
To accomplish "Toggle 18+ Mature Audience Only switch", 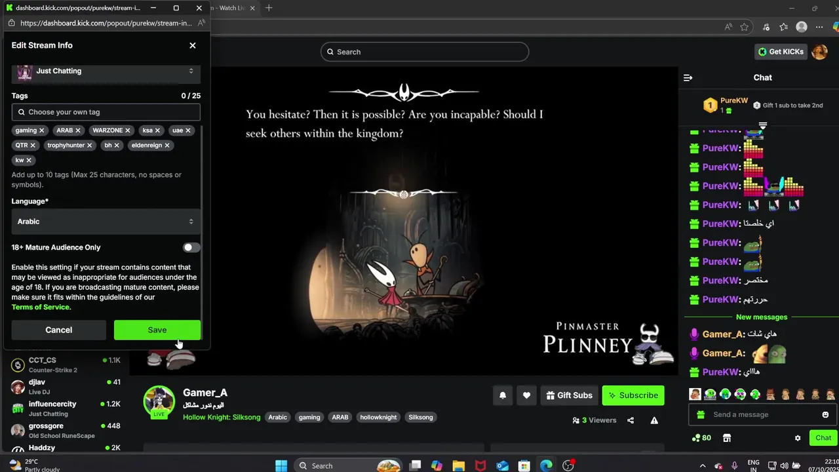I will [x=191, y=247].
